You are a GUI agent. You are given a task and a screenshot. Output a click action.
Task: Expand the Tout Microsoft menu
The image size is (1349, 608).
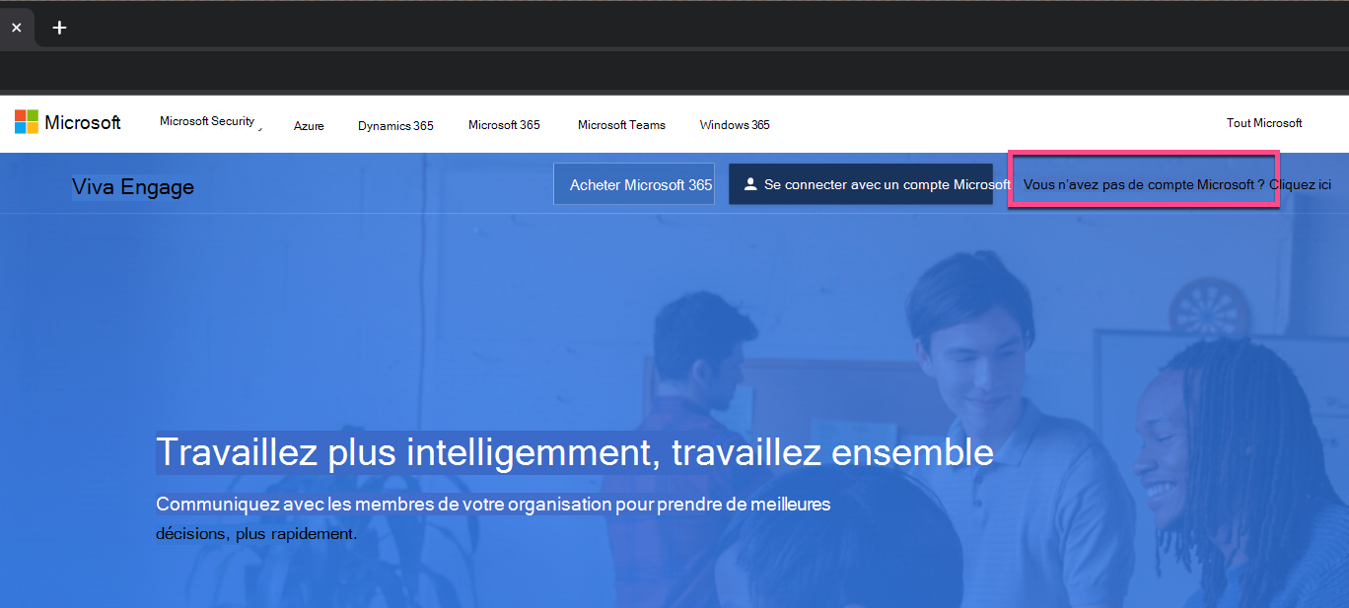[x=1264, y=123]
